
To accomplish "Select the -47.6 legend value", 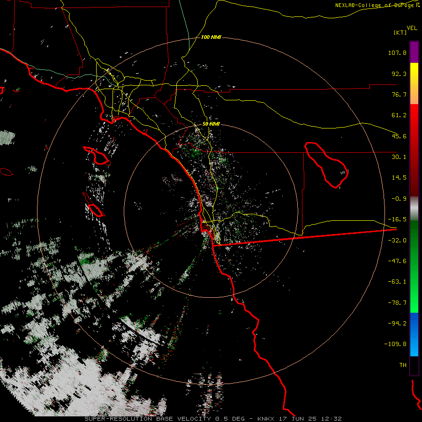I will [397, 261].
